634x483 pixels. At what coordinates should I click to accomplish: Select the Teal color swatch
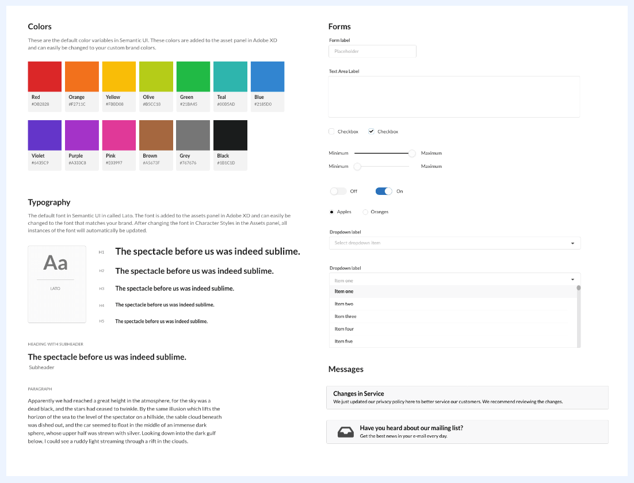pos(230,76)
